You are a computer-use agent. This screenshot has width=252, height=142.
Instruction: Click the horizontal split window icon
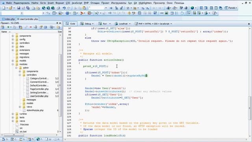coord(211,8)
